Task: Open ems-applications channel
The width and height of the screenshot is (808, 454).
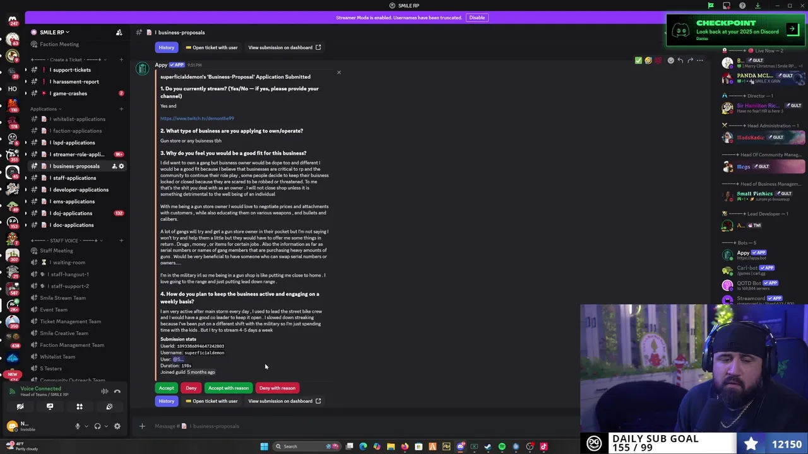Action: tap(76, 201)
